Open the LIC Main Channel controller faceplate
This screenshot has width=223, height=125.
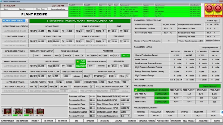7,112
